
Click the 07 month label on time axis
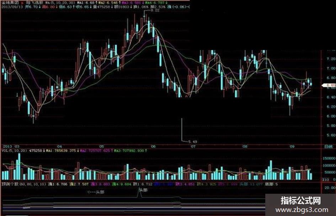pos(193,146)
